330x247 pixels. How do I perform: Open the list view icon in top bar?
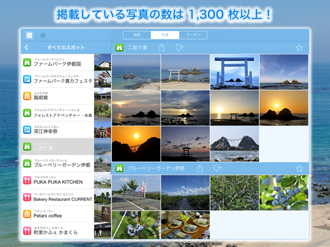click(29, 35)
